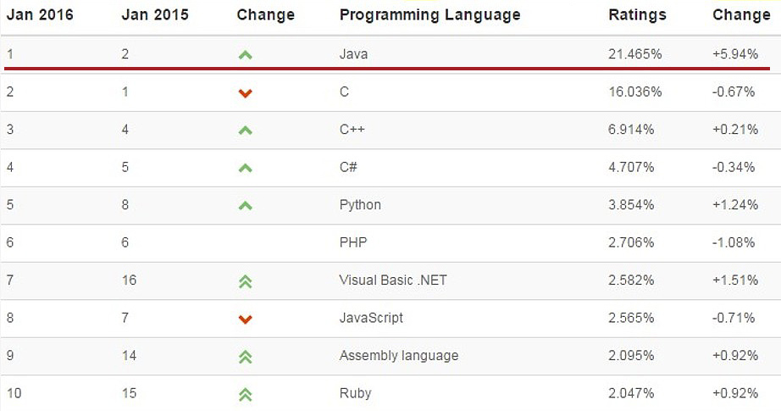Click the Programming Language column header
The image size is (781, 411).
(429, 15)
